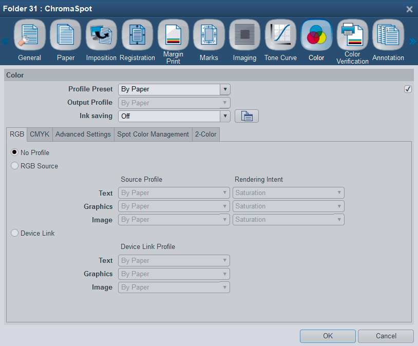Switch to the Advanced Settings tab
This screenshot has width=418, height=346.
(83, 134)
